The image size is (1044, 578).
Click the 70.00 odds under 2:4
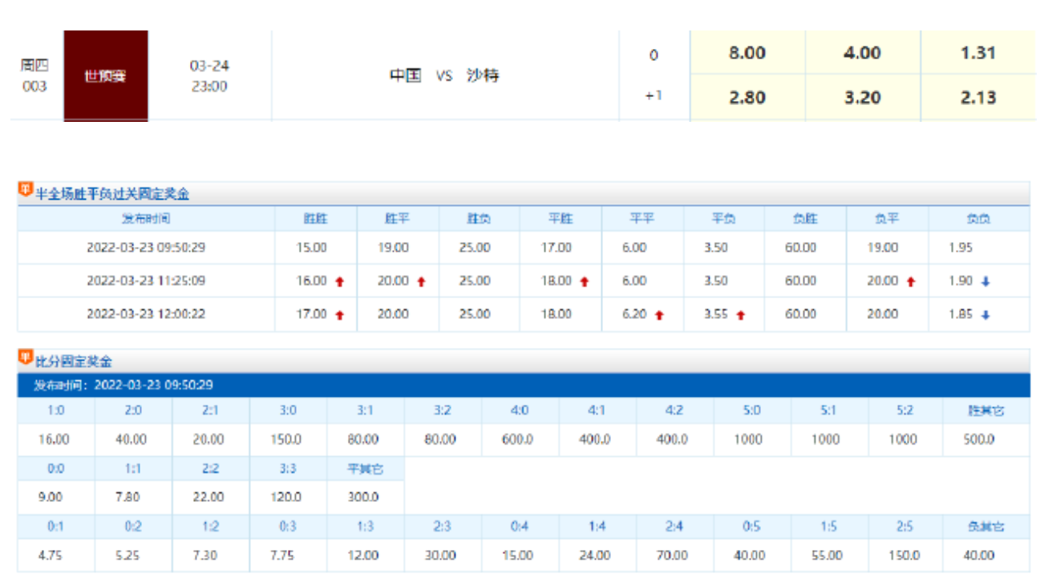pos(673,555)
